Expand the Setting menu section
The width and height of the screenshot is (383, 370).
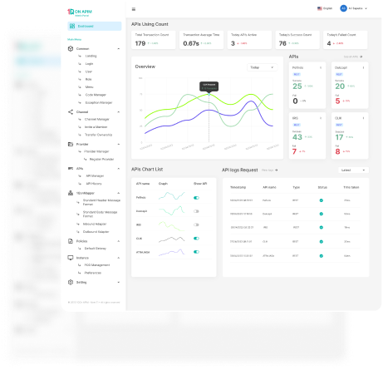pos(119,282)
